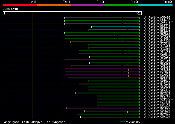Select the DC594745 query name
175x124 pixels.
click(x=10, y=9)
